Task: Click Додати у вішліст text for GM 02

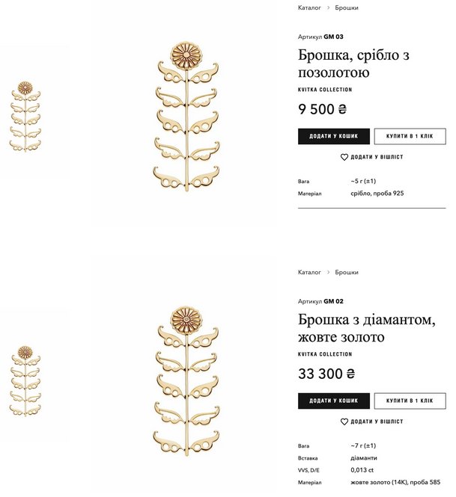Action: pyautogui.click(x=377, y=422)
